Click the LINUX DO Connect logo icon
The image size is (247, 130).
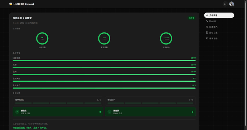tap(11, 4)
